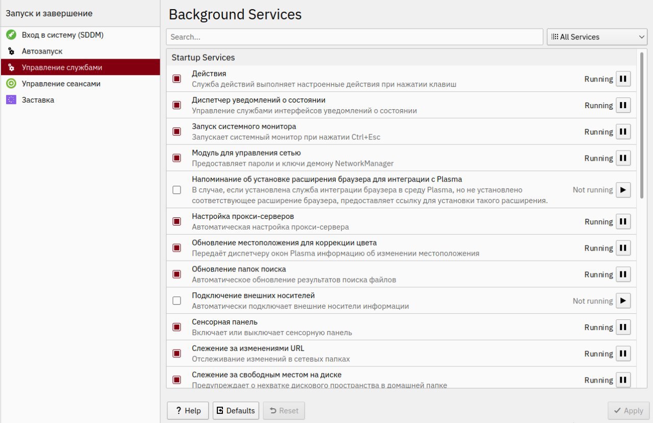
Task: Uncheck Слежение за свободным местом checkbox
Action: 177,380
